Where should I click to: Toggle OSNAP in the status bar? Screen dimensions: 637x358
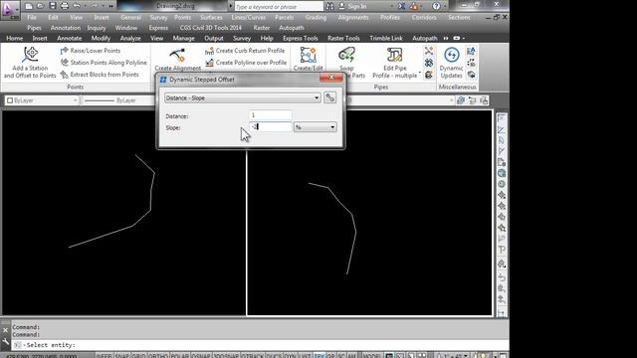[201, 356]
